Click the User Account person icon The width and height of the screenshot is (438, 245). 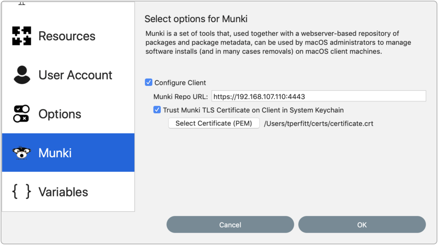click(x=22, y=75)
